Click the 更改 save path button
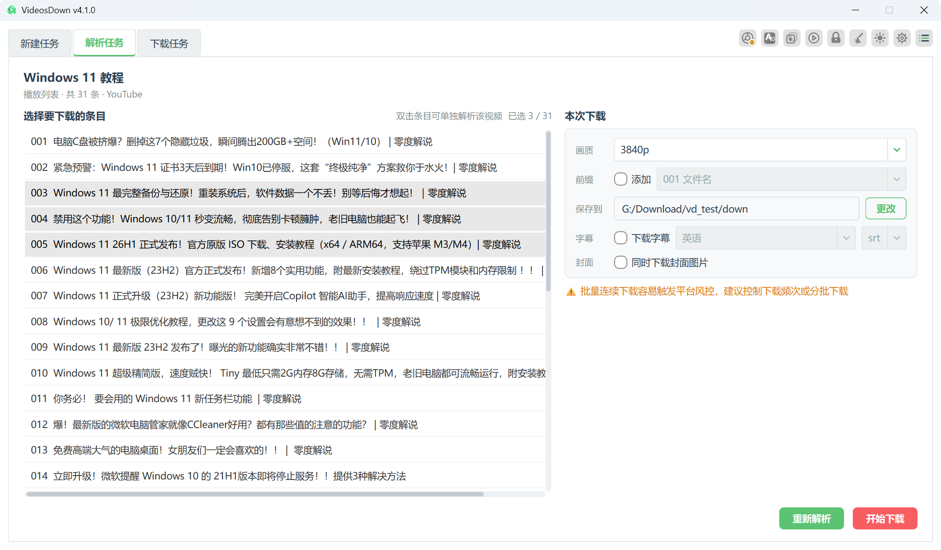The width and height of the screenshot is (941, 550). [x=886, y=209]
